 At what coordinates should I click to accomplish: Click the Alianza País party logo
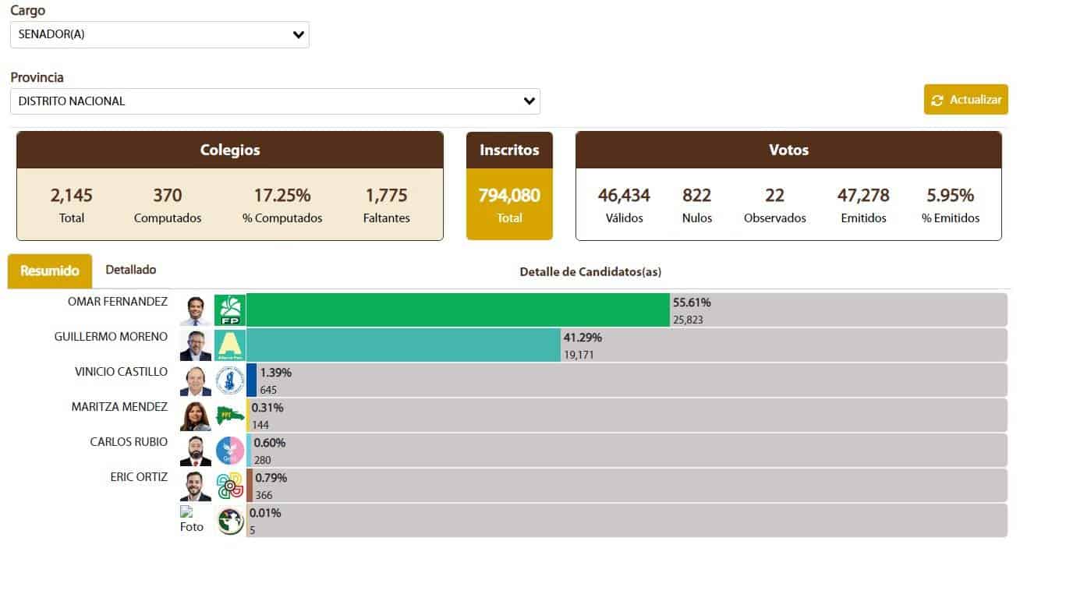230,345
